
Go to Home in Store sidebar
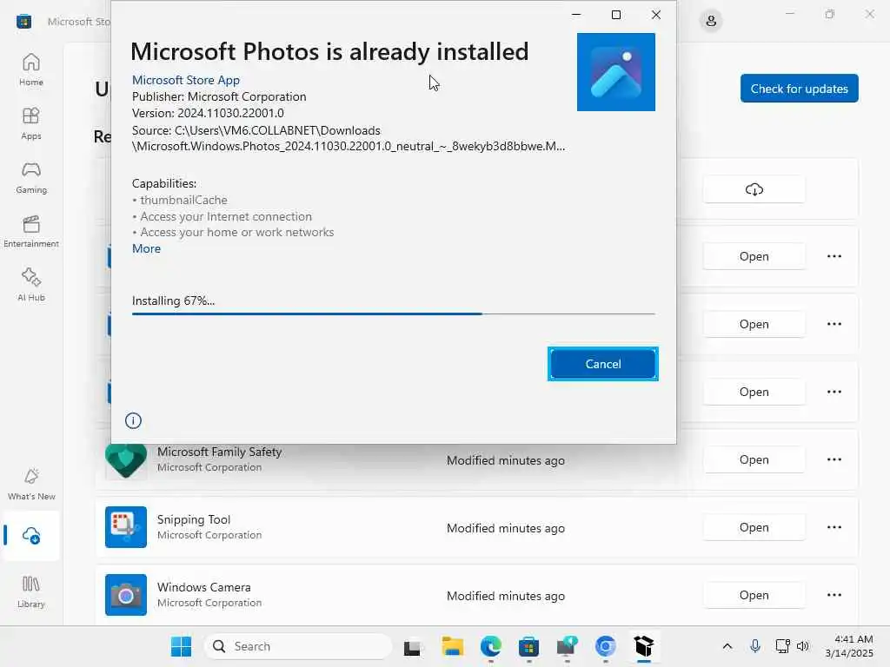31,69
